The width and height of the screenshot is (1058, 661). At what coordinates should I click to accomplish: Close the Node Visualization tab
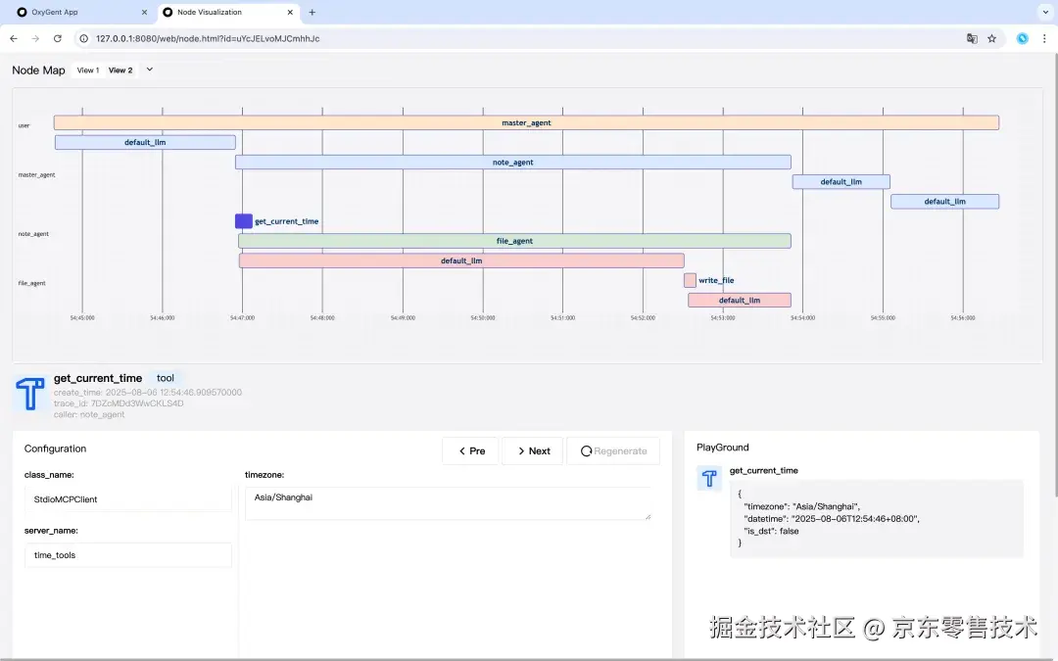(x=290, y=12)
